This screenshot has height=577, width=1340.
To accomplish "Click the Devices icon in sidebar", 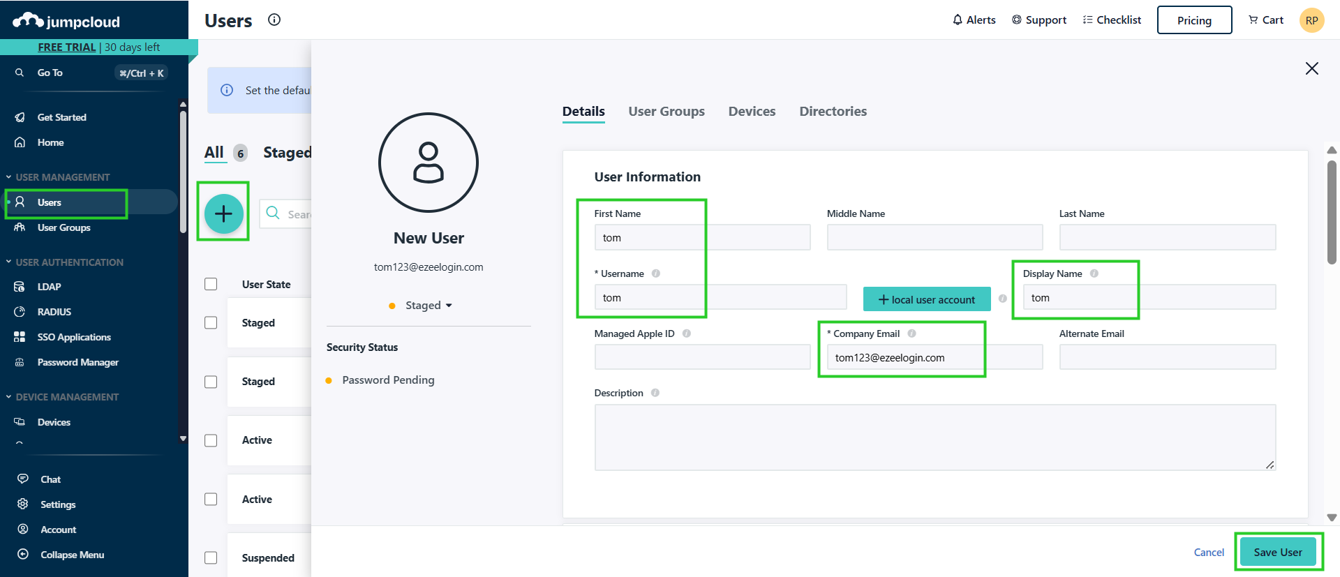I will pyautogui.click(x=20, y=422).
